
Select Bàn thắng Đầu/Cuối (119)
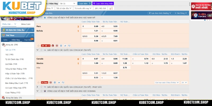(x=17, y=83)
